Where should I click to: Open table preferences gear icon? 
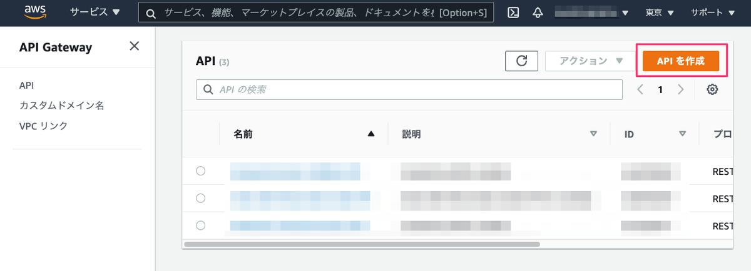712,89
